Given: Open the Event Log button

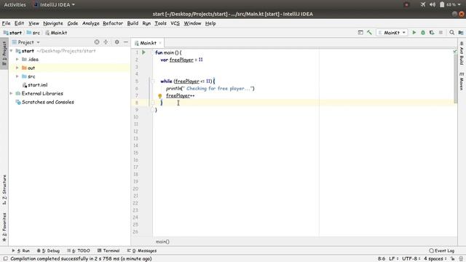Looking at the screenshot, I should click(x=442, y=250).
